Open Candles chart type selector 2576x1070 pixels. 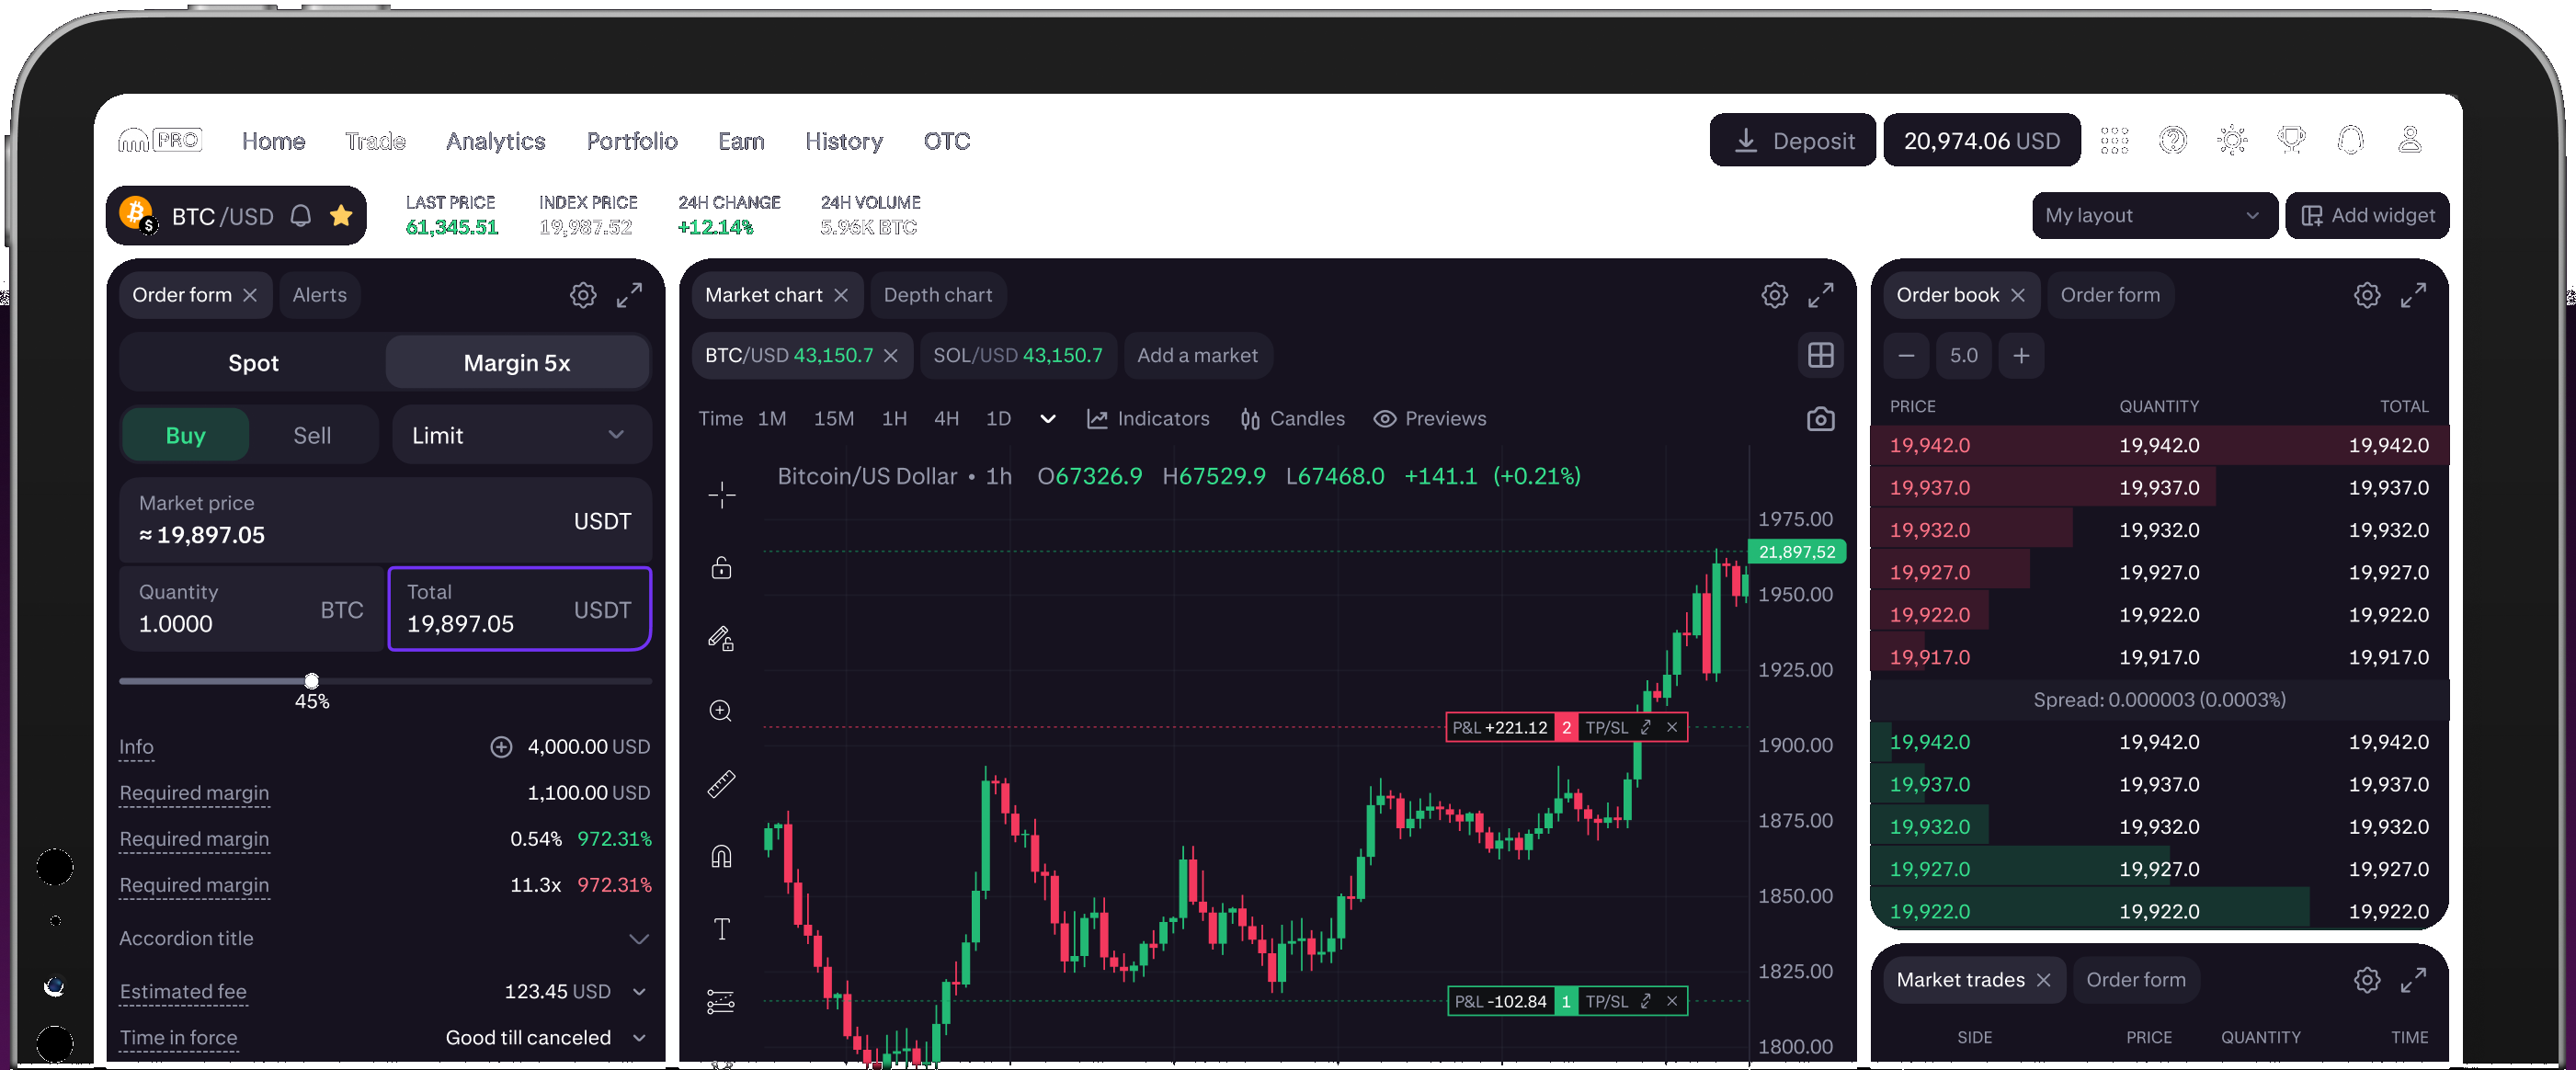[1292, 419]
